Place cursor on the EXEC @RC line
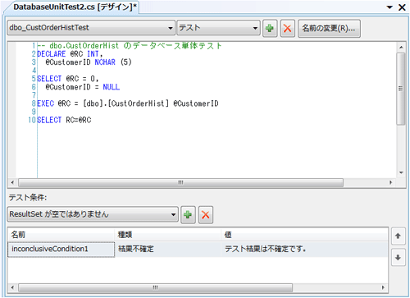The width and height of the screenshot is (410, 298). 128,103
